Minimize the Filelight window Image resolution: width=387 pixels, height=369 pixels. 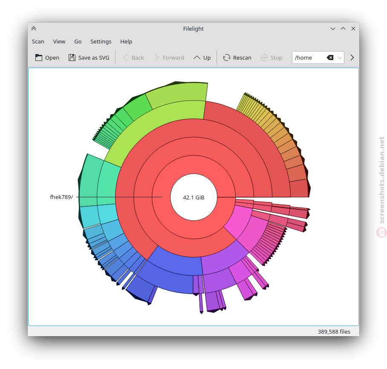333,29
